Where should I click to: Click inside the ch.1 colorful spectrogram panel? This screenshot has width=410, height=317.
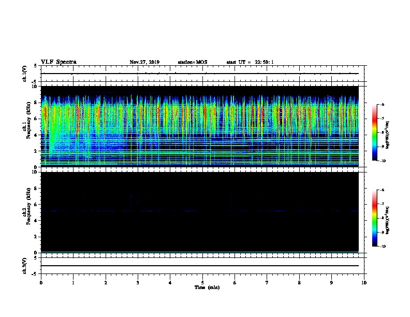pos(200,126)
